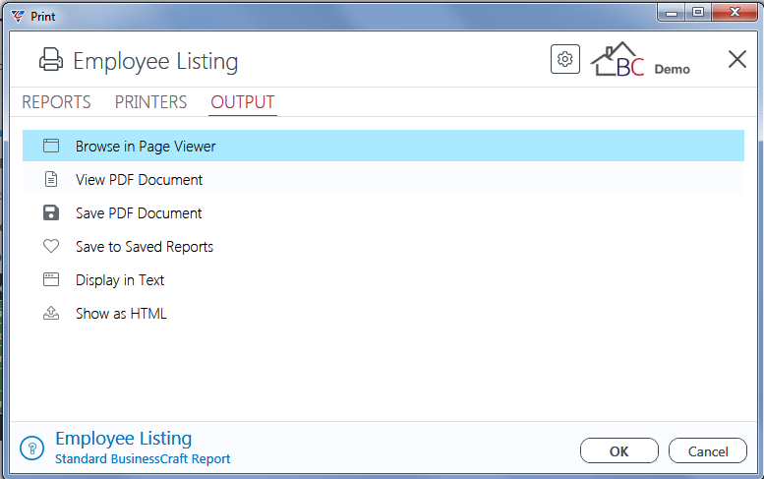Select Browse in Page Viewer option

coord(382,146)
